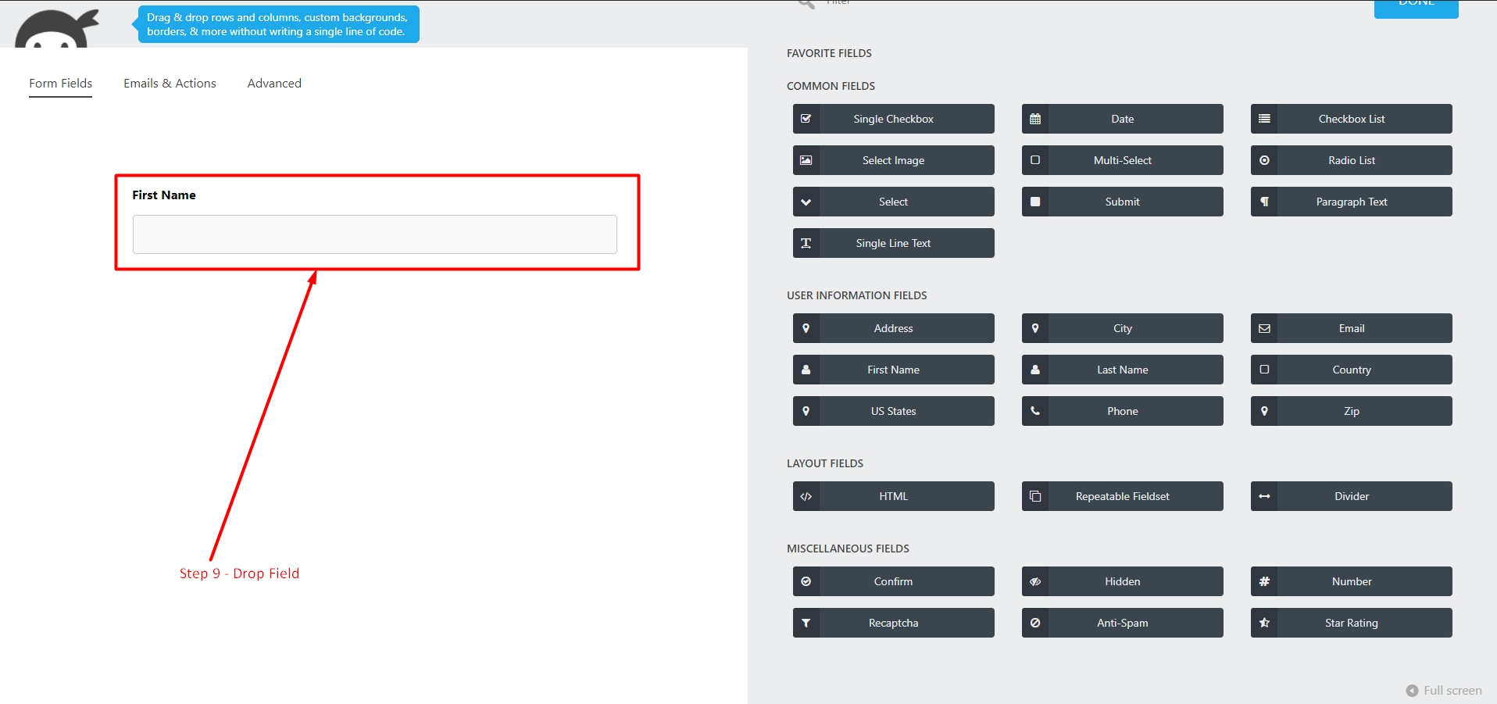Add a Radio List field
The image size is (1497, 704).
pyautogui.click(x=1351, y=160)
